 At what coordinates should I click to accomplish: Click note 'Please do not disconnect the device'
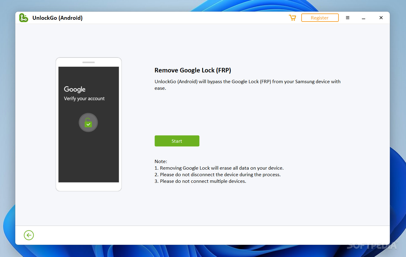pyautogui.click(x=218, y=175)
